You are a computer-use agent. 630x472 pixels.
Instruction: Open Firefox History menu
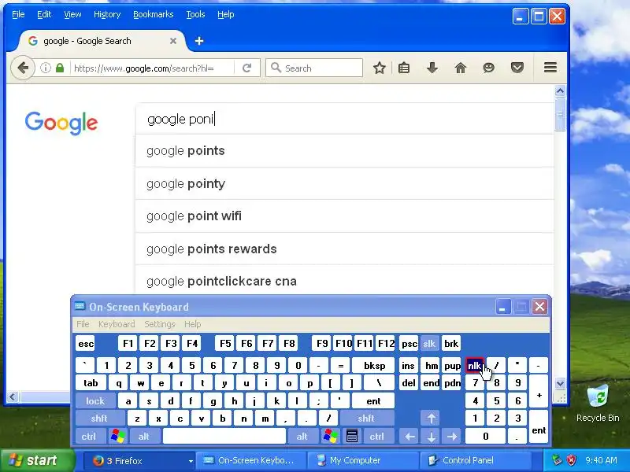click(x=107, y=14)
